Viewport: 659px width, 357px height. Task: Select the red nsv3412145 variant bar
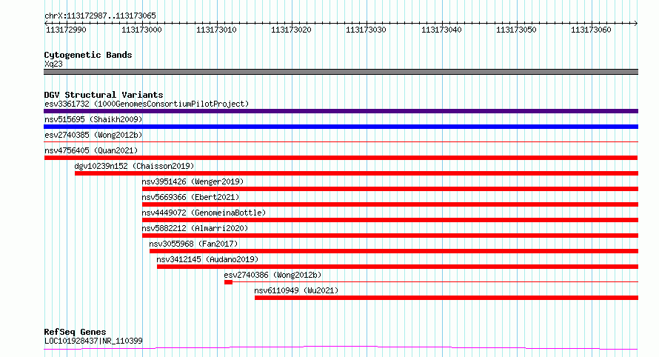tap(398, 267)
